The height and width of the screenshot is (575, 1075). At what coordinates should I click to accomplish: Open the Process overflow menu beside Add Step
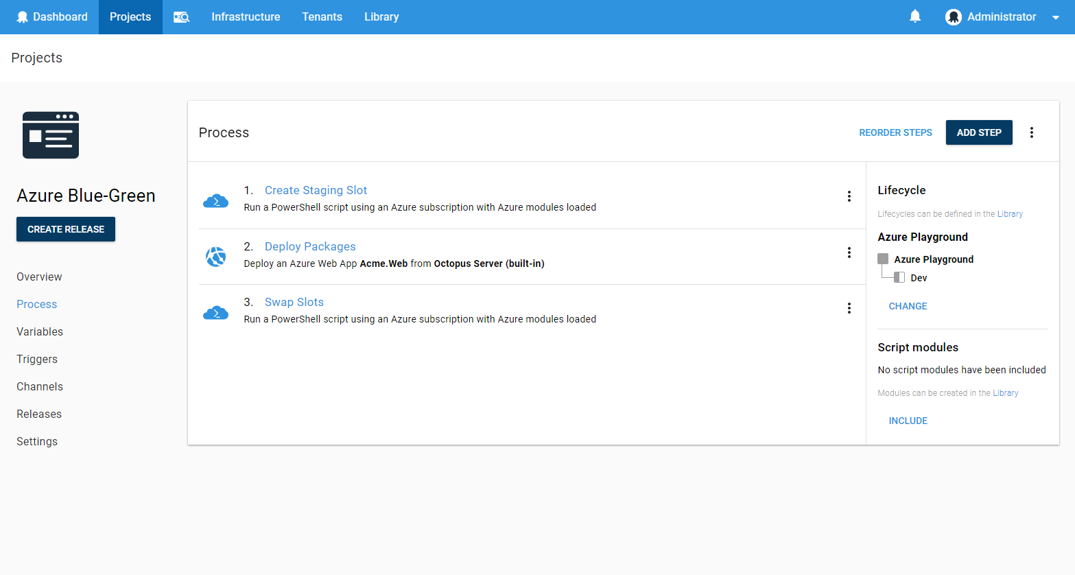click(1031, 132)
